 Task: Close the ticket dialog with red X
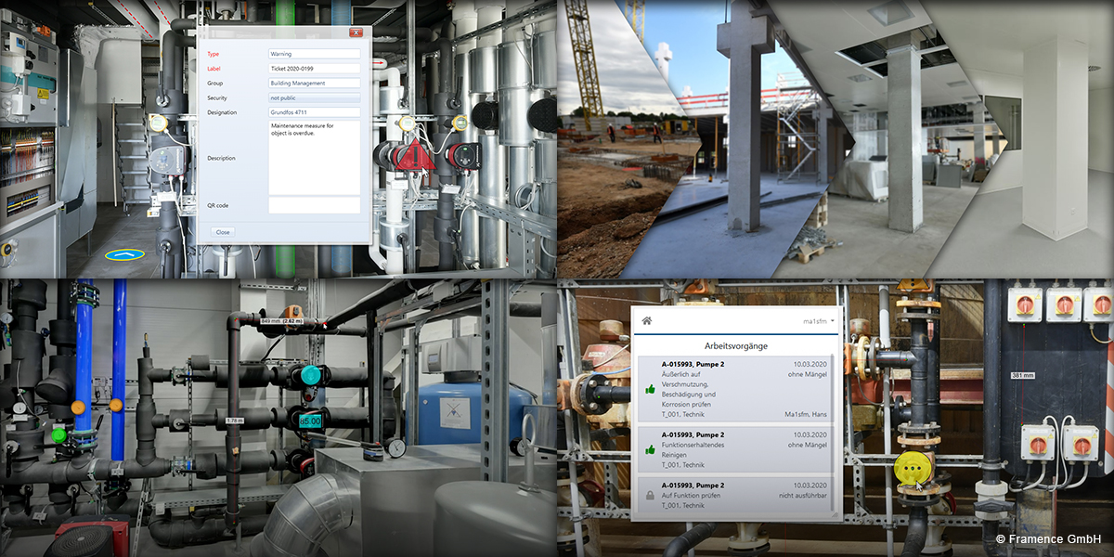pos(355,33)
